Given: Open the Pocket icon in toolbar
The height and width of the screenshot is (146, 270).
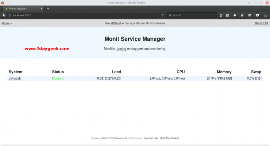Looking at the screenshot, I should (x=257, y=15).
